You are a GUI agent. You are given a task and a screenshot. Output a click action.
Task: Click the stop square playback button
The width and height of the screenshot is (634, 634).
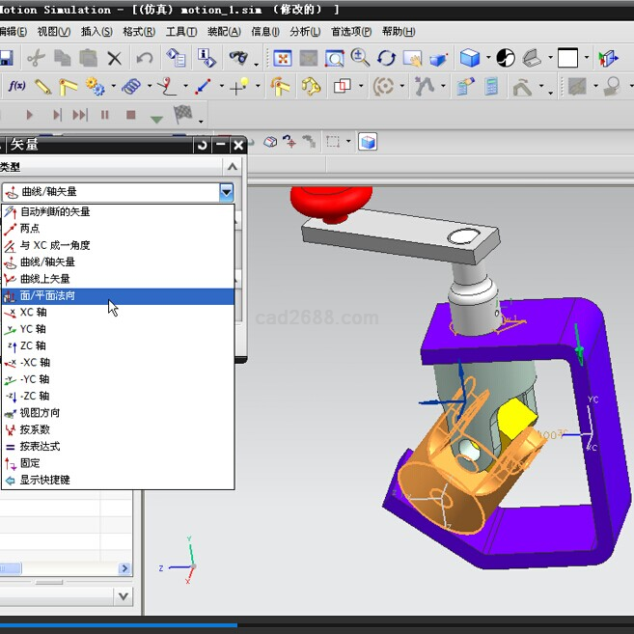[x=130, y=115]
